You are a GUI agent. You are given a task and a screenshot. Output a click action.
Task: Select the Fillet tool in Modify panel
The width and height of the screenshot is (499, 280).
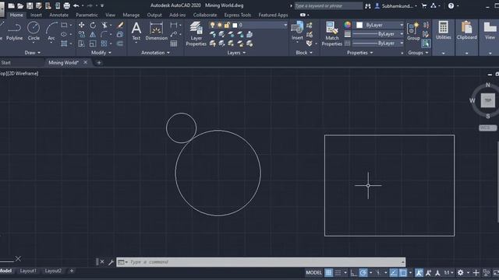[x=104, y=34]
